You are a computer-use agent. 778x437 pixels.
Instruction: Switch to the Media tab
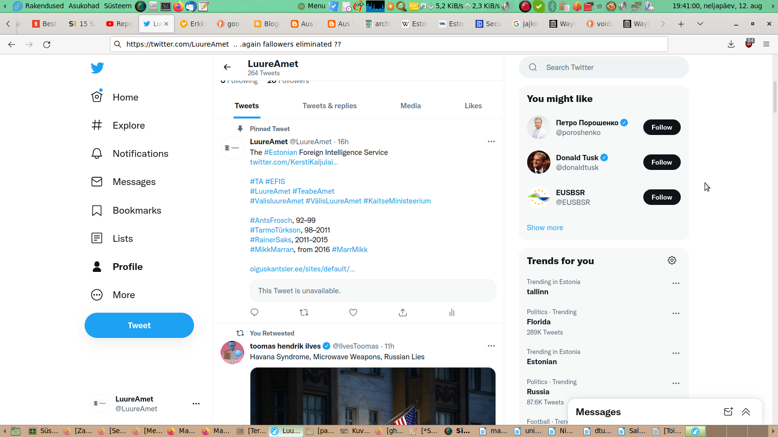tap(411, 106)
